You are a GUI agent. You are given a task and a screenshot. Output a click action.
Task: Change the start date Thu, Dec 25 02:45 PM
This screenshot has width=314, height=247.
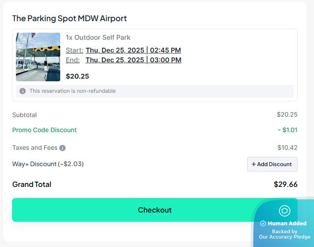tap(133, 50)
